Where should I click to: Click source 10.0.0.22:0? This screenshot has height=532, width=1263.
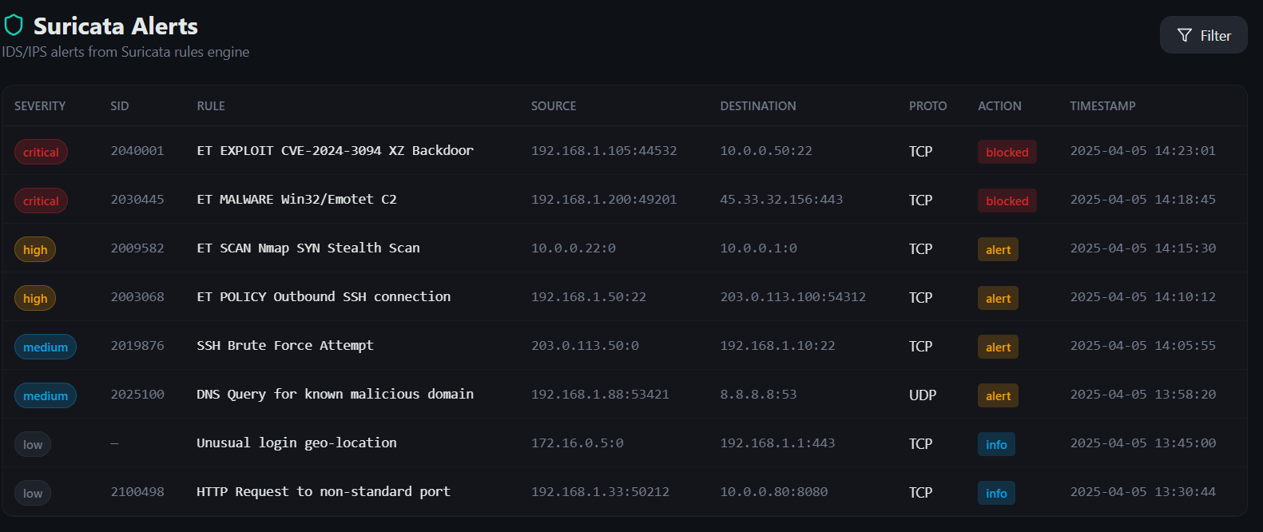click(x=574, y=248)
